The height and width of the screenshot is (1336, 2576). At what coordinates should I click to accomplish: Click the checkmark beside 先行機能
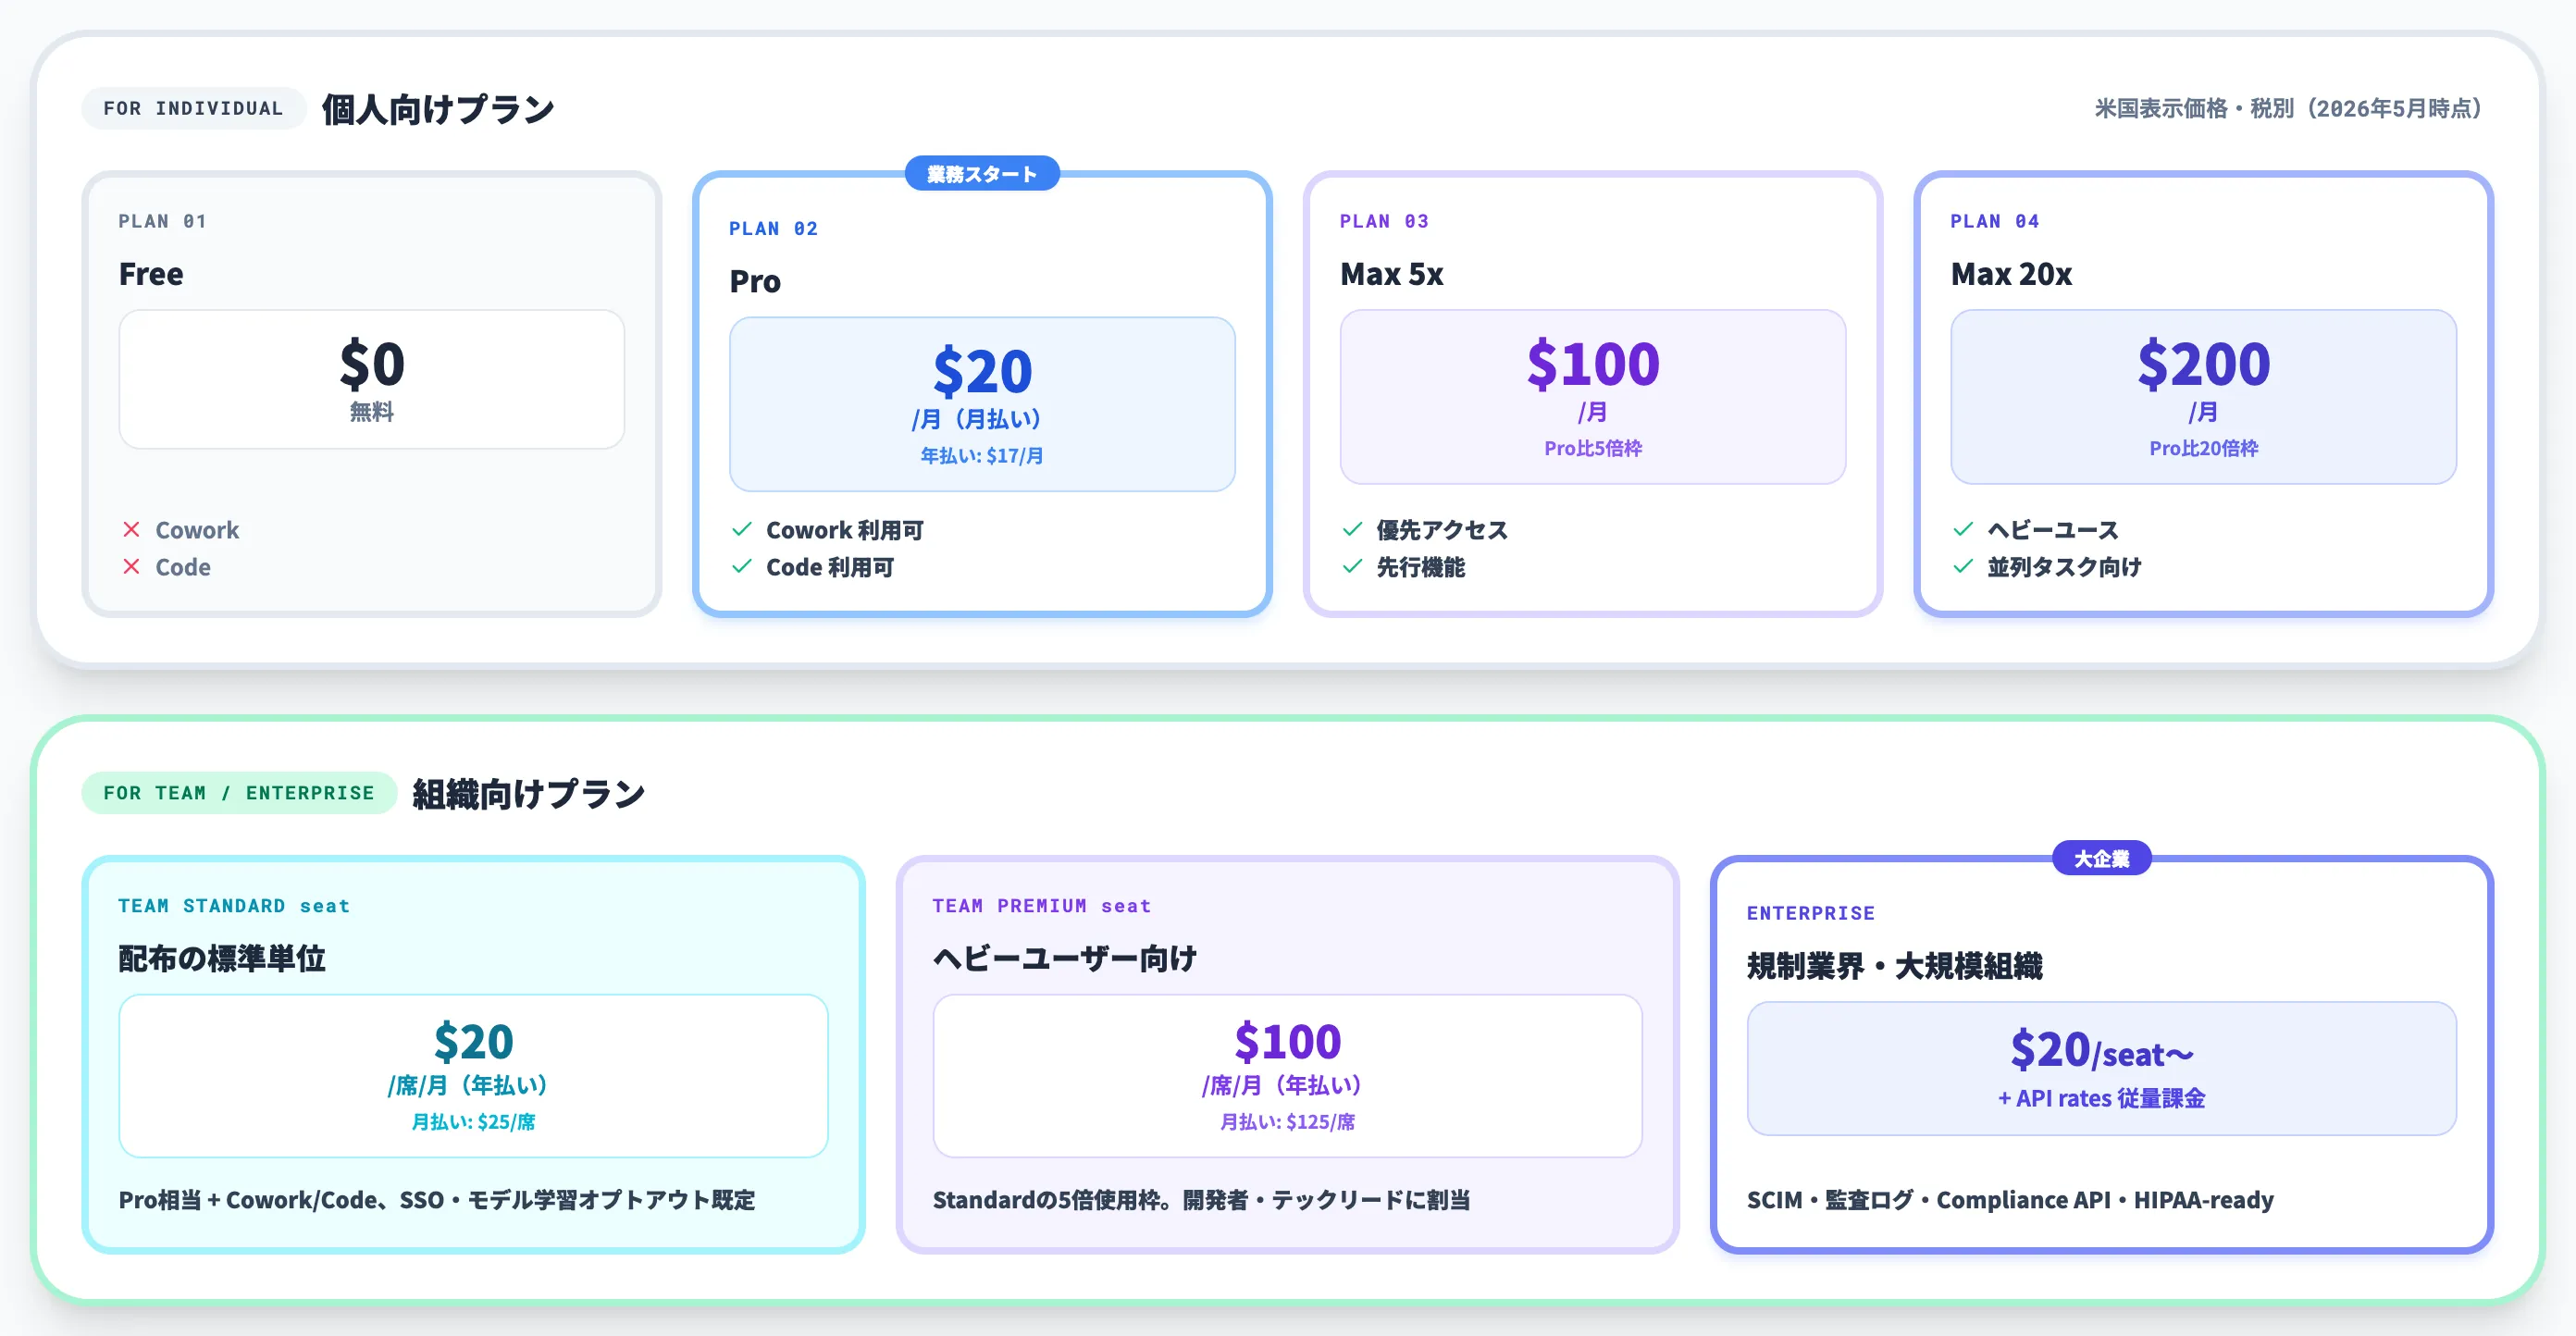[x=1352, y=567]
